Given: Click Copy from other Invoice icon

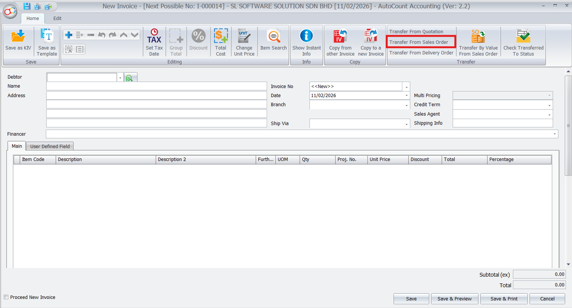Looking at the screenshot, I should click(340, 36).
